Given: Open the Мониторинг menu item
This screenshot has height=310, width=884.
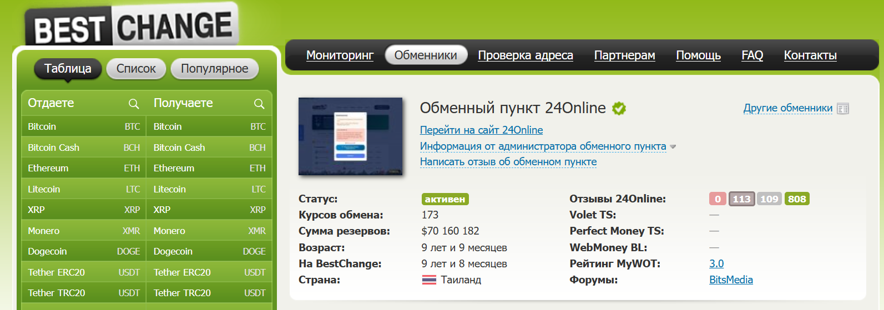Looking at the screenshot, I should (x=340, y=55).
